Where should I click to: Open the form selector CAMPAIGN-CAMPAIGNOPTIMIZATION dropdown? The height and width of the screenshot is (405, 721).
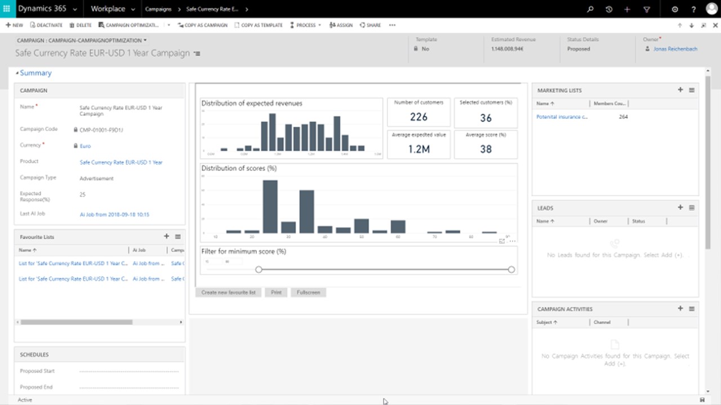pos(82,40)
